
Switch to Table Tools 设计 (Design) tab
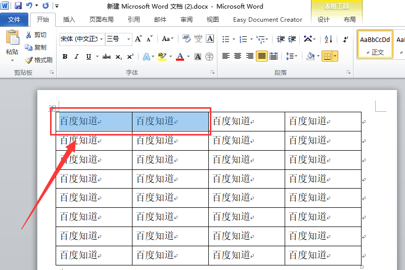click(324, 20)
